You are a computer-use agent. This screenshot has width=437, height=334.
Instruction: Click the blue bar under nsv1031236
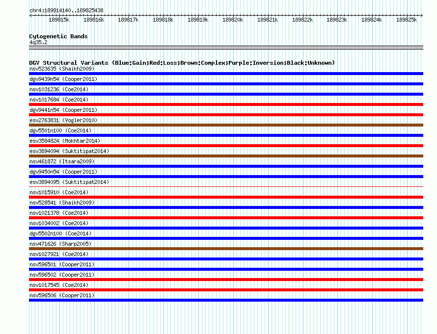tap(226, 94)
